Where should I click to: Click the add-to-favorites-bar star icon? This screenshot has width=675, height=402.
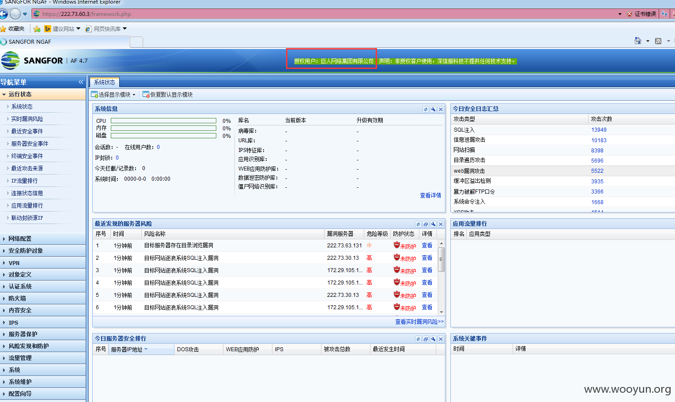(x=37, y=29)
